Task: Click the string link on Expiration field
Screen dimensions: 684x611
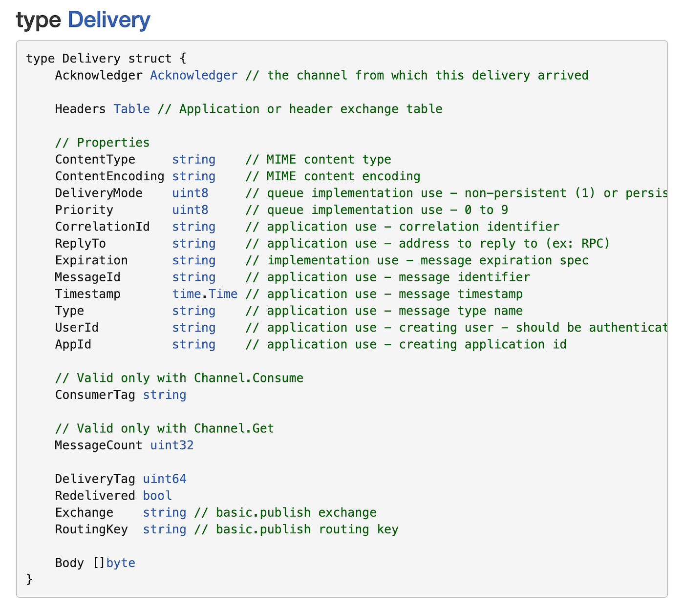Action: (193, 260)
